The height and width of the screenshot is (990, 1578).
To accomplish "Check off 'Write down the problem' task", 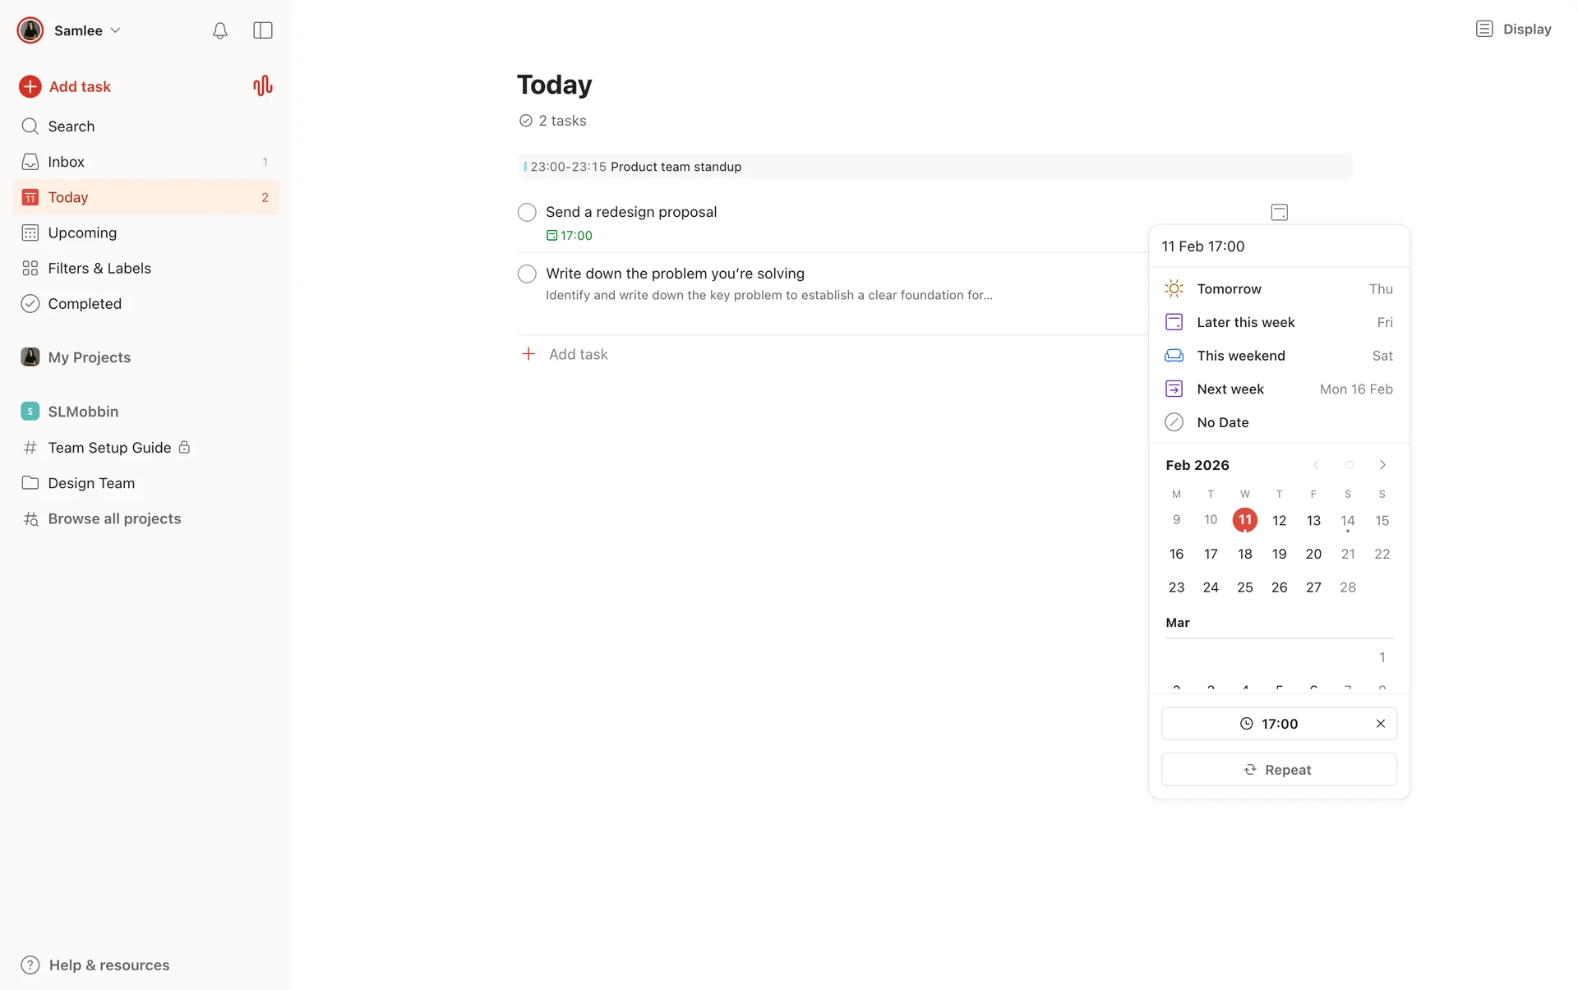I will click(x=527, y=274).
